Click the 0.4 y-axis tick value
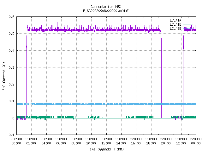202x152 pixels. click(x=12, y=51)
